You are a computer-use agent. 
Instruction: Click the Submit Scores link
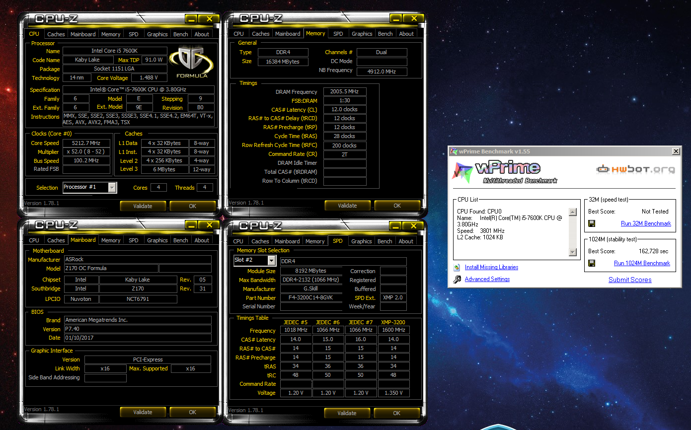coord(630,280)
